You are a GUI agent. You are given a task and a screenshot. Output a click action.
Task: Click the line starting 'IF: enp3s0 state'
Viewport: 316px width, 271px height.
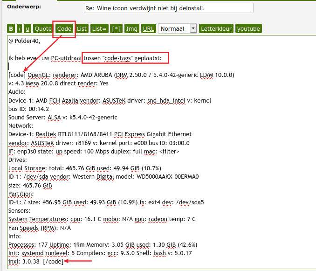[x=94, y=152]
